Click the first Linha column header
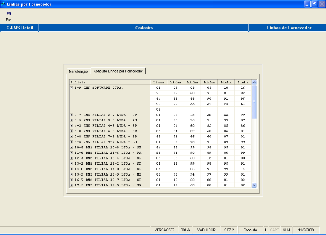The image size is (326, 235). [158, 82]
